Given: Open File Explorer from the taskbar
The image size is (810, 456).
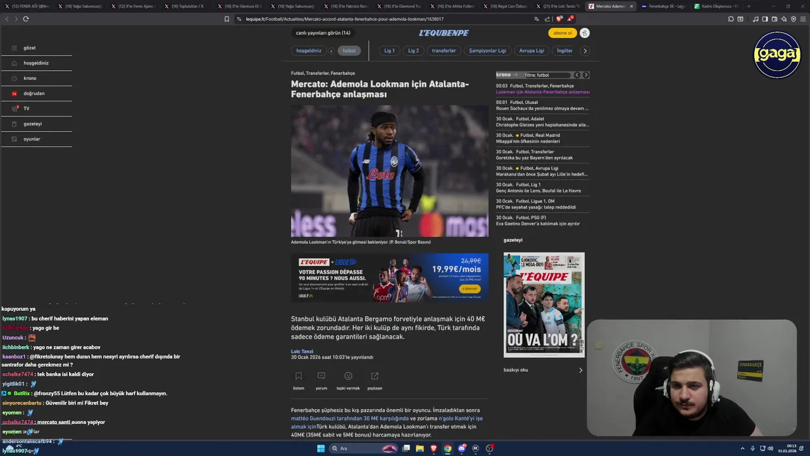Looking at the screenshot, I should coord(420,448).
